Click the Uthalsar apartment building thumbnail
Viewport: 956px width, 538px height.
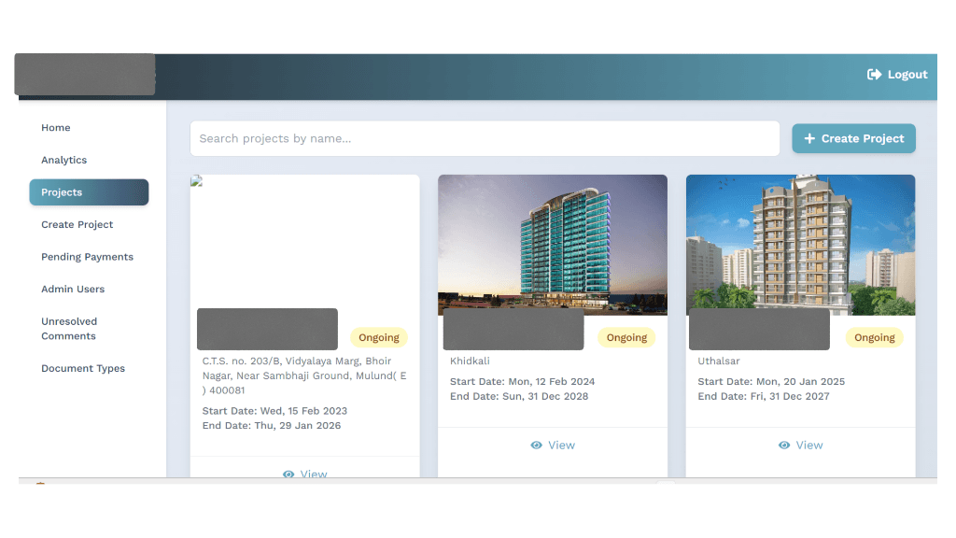pos(800,245)
